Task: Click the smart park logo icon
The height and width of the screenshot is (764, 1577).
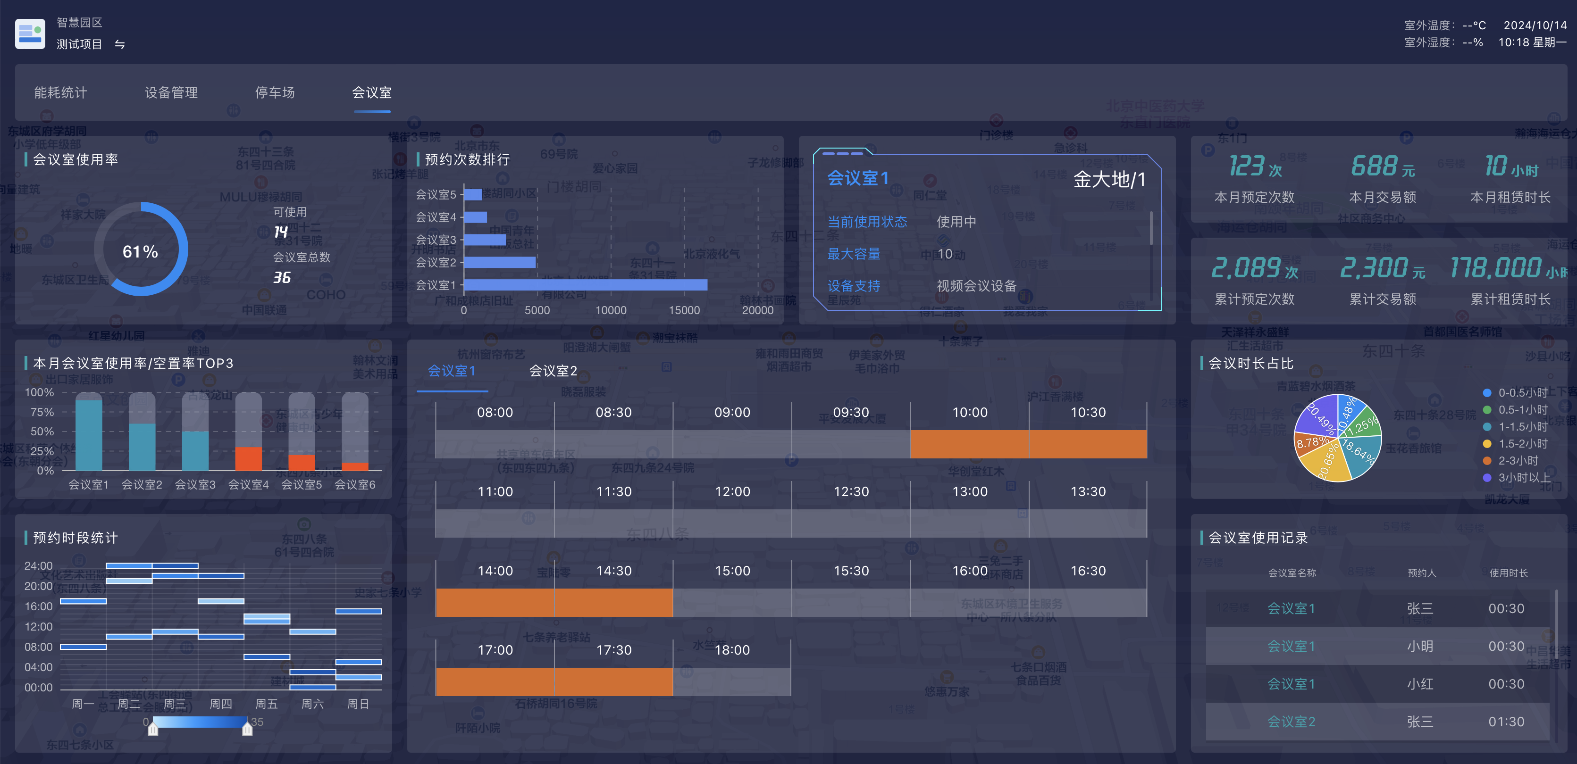Action: 29,33
